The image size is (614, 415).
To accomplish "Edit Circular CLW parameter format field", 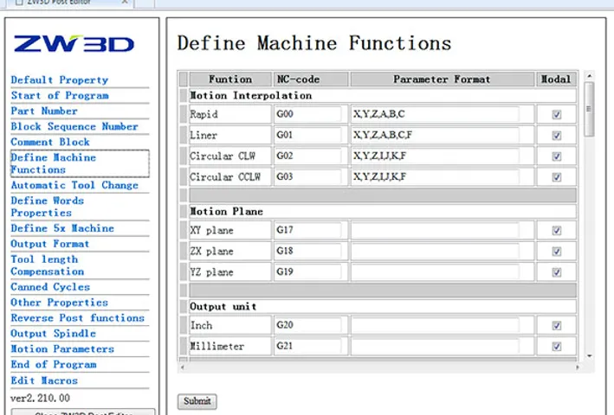I will 435,156.
